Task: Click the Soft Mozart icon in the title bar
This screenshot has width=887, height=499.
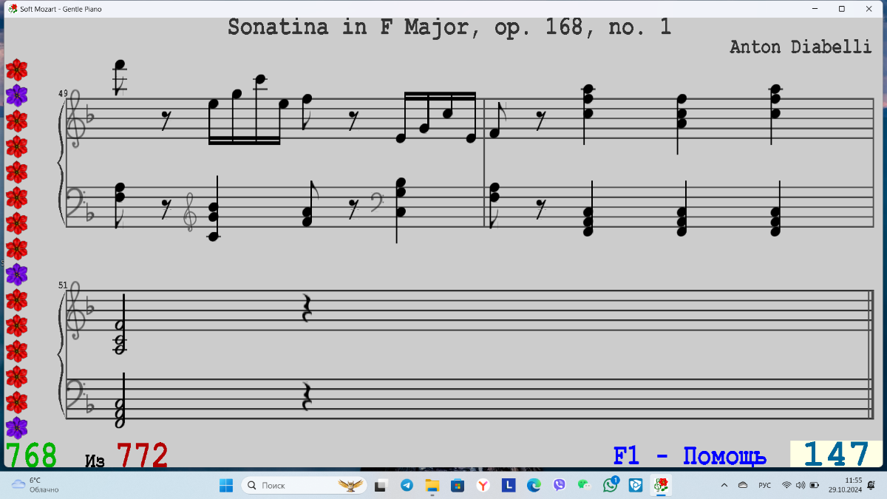Action: (13, 9)
